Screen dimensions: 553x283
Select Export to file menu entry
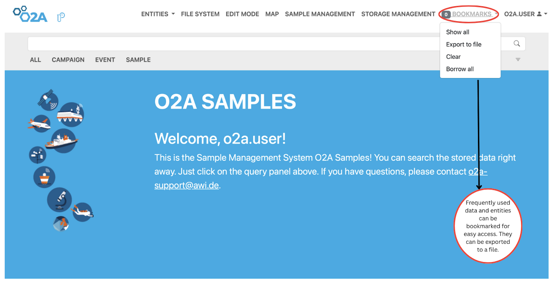(463, 44)
